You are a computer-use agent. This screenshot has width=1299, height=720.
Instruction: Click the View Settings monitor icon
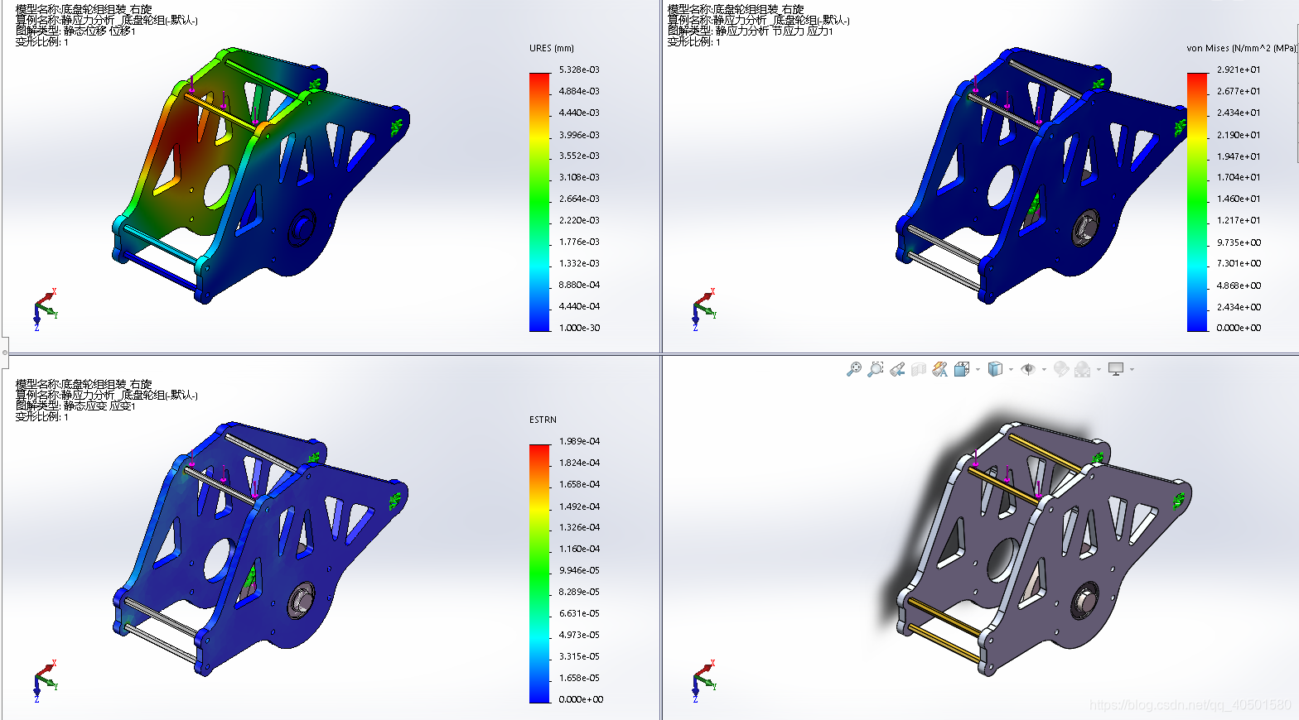click(1116, 369)
